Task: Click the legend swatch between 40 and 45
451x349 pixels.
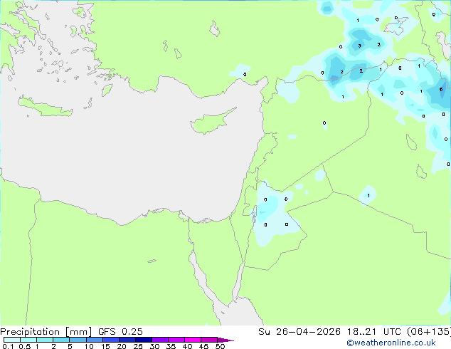Action: point(193,340)
